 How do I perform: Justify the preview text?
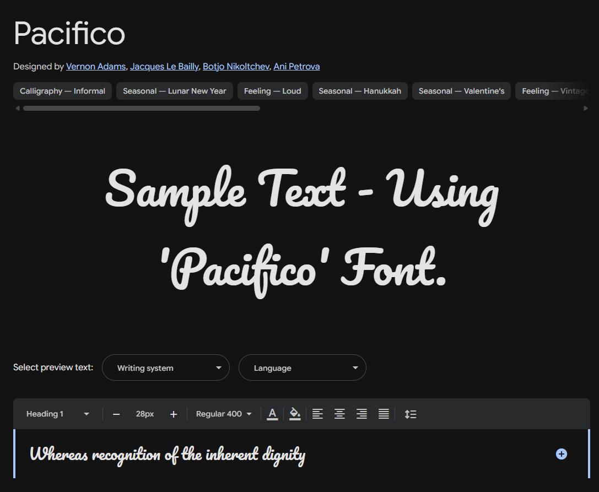point(384,414)
